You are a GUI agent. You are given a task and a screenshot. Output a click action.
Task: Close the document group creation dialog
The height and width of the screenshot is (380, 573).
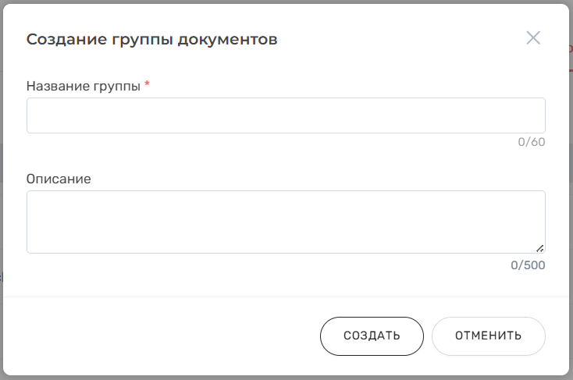(x=533, y=38)
